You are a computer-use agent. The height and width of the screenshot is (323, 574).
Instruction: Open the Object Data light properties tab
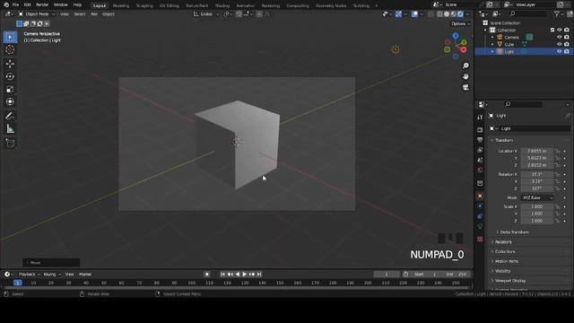(x=480, y=226)
